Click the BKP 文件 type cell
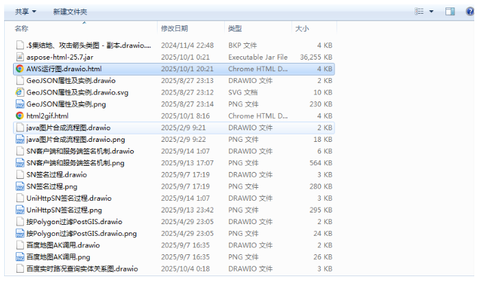The image size is (477, 281). coord(243,45)
